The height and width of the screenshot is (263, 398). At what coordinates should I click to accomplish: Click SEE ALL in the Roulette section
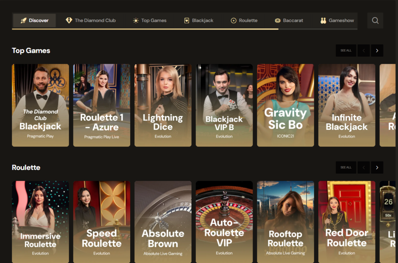346,167
